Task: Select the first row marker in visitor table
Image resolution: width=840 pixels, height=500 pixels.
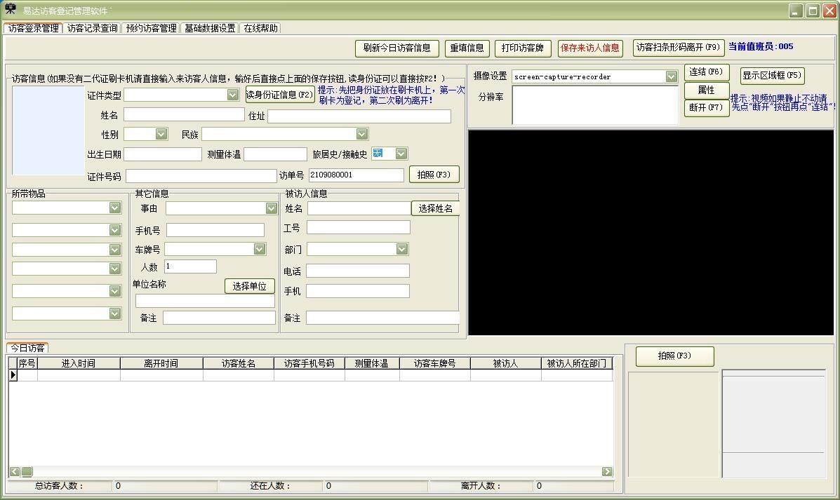Action: click(13, 375)
